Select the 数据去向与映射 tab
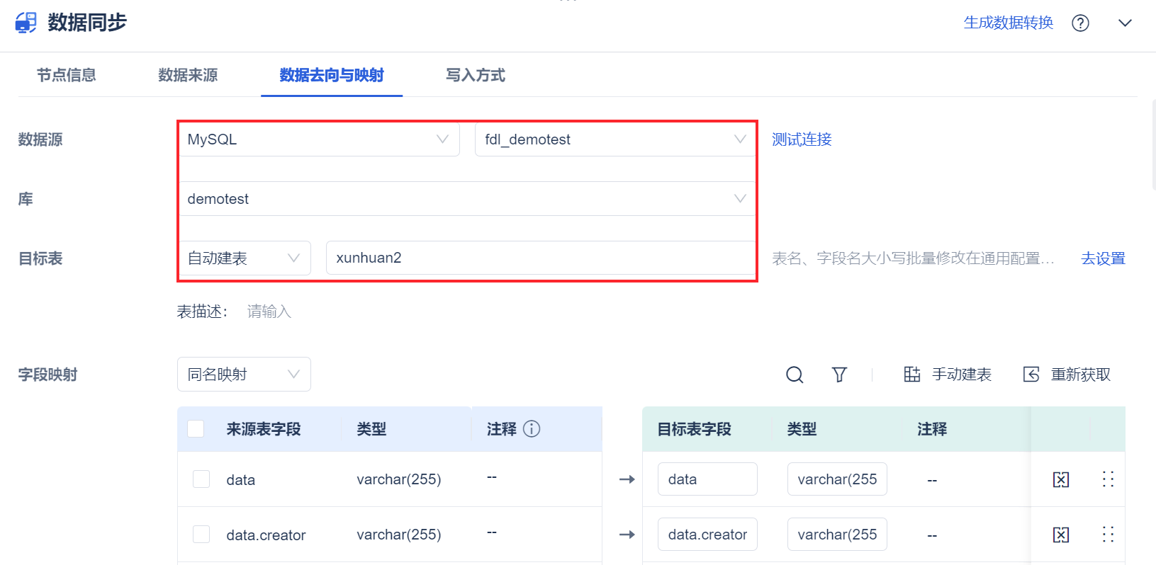The height and width of the screenshot is (565, 1156). tap(332, 75)
